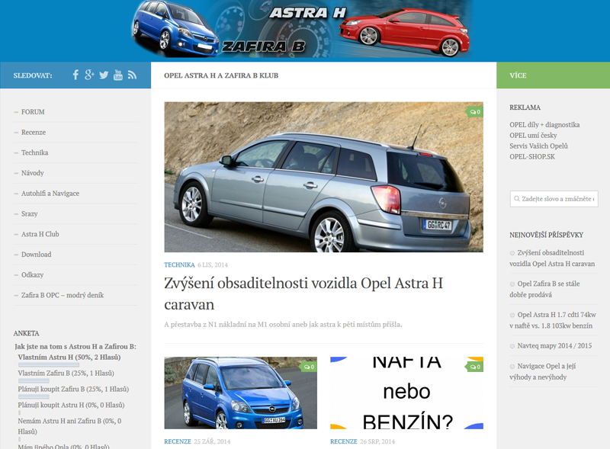Open Autohifi a Navigace menu item
Screen dimensions: 610x449
coord(50,194)
